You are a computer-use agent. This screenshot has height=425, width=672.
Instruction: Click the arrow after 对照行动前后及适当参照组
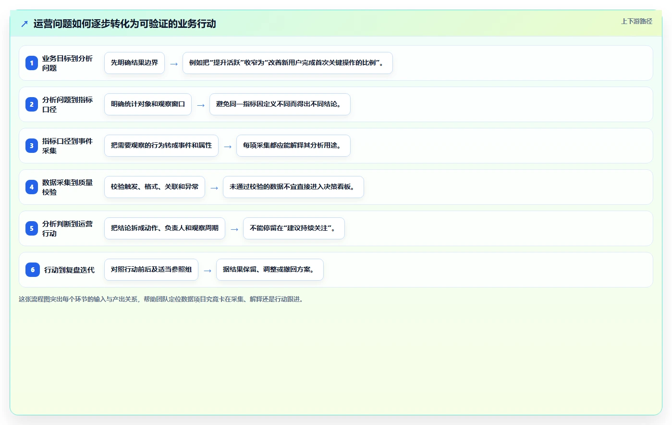click(x=208, y=271)
